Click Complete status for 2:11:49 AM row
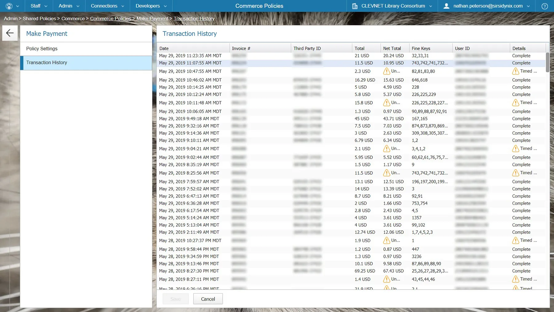 point(521,232)
